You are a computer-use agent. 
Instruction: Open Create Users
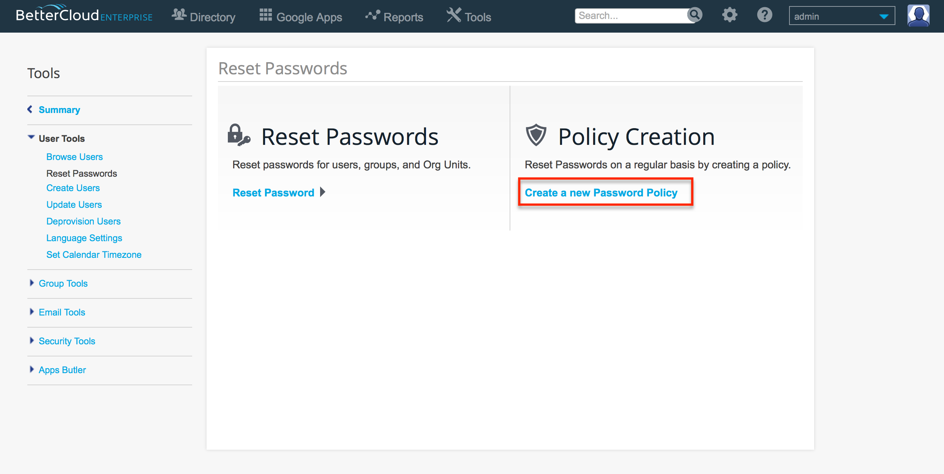coord(73,188)
